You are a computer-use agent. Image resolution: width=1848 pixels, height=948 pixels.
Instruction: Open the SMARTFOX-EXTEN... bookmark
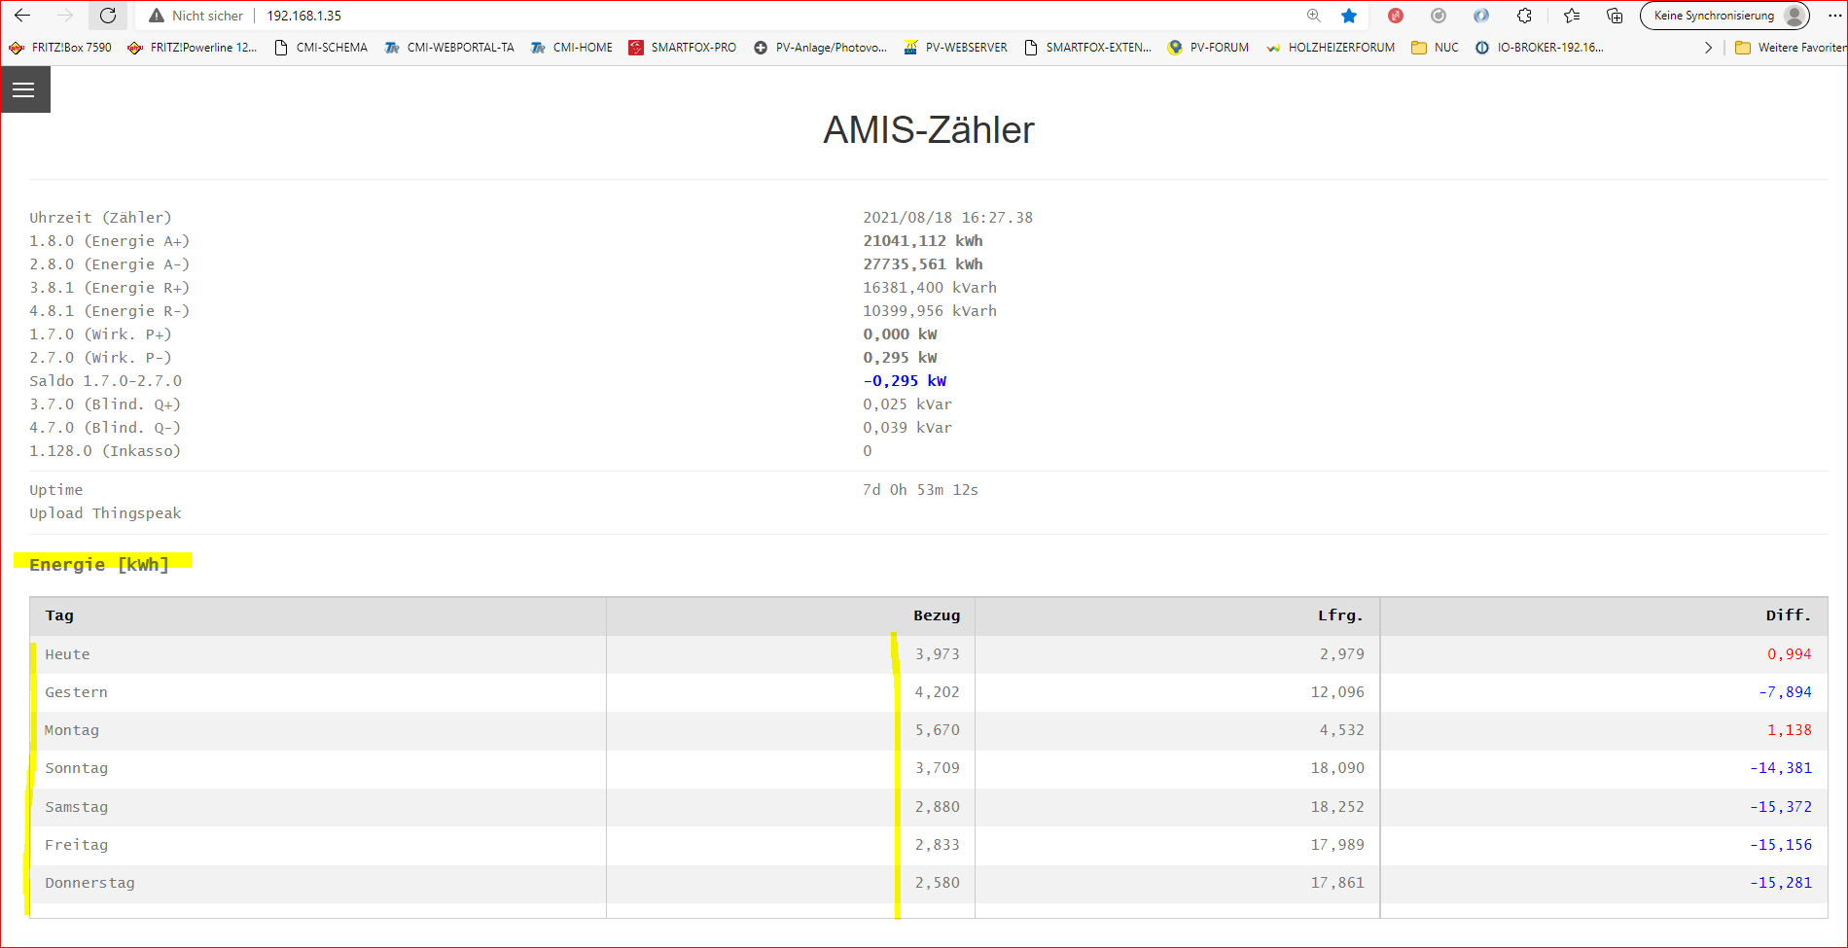point(1088,47)
